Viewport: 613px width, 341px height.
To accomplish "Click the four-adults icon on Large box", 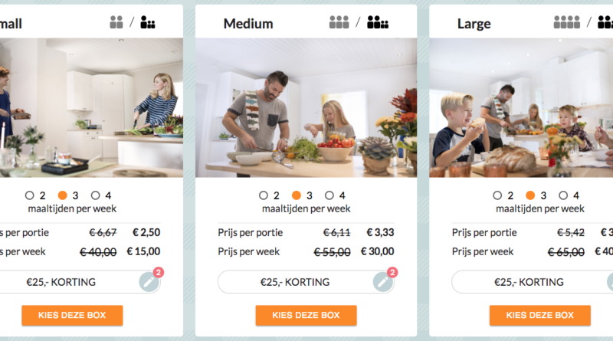I will tap(567, 23).
